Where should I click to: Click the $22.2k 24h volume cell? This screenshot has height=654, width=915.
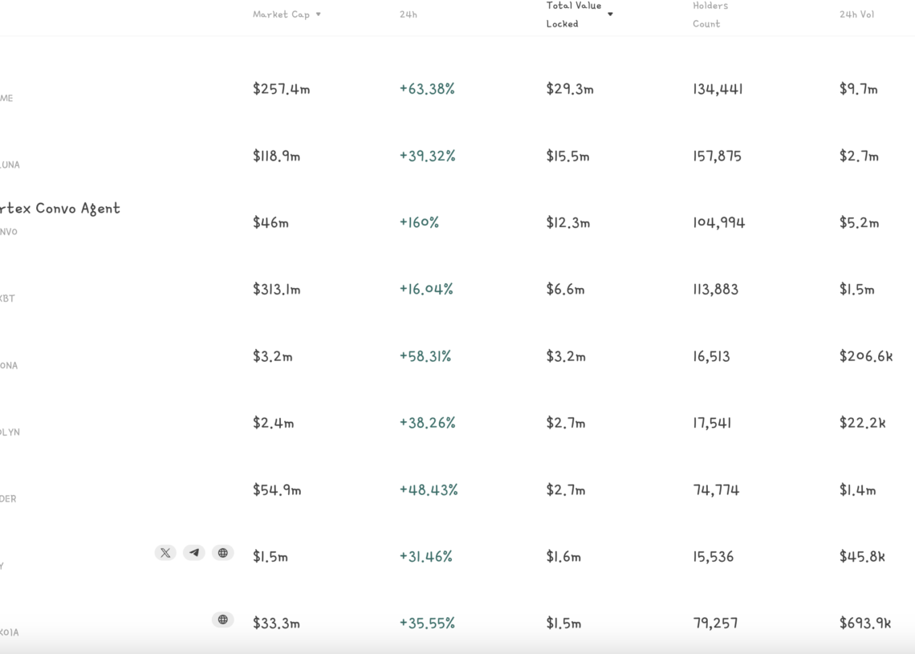(x=862, y=423)
